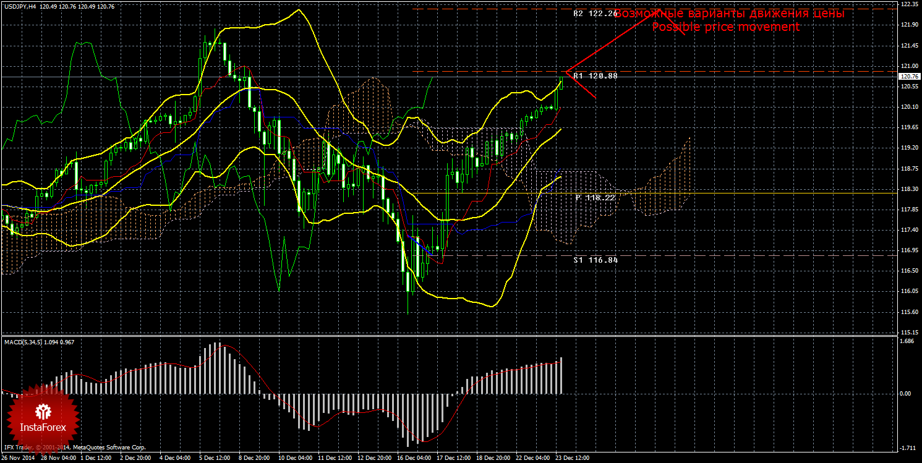This screenshot has width=922, height=463.
Task: Click the 'Possible price movement' red text
Action: (x=725, y=27)
